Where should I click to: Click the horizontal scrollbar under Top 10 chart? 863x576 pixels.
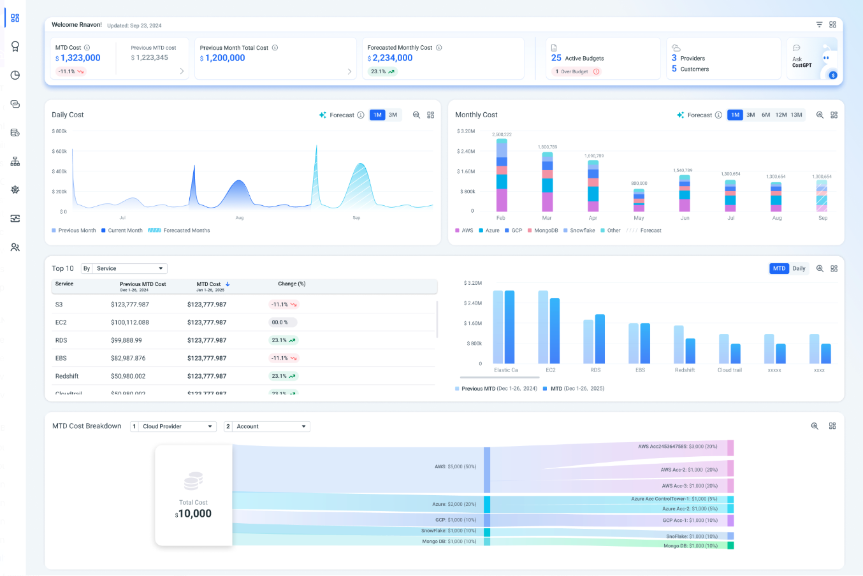[500, 377]
